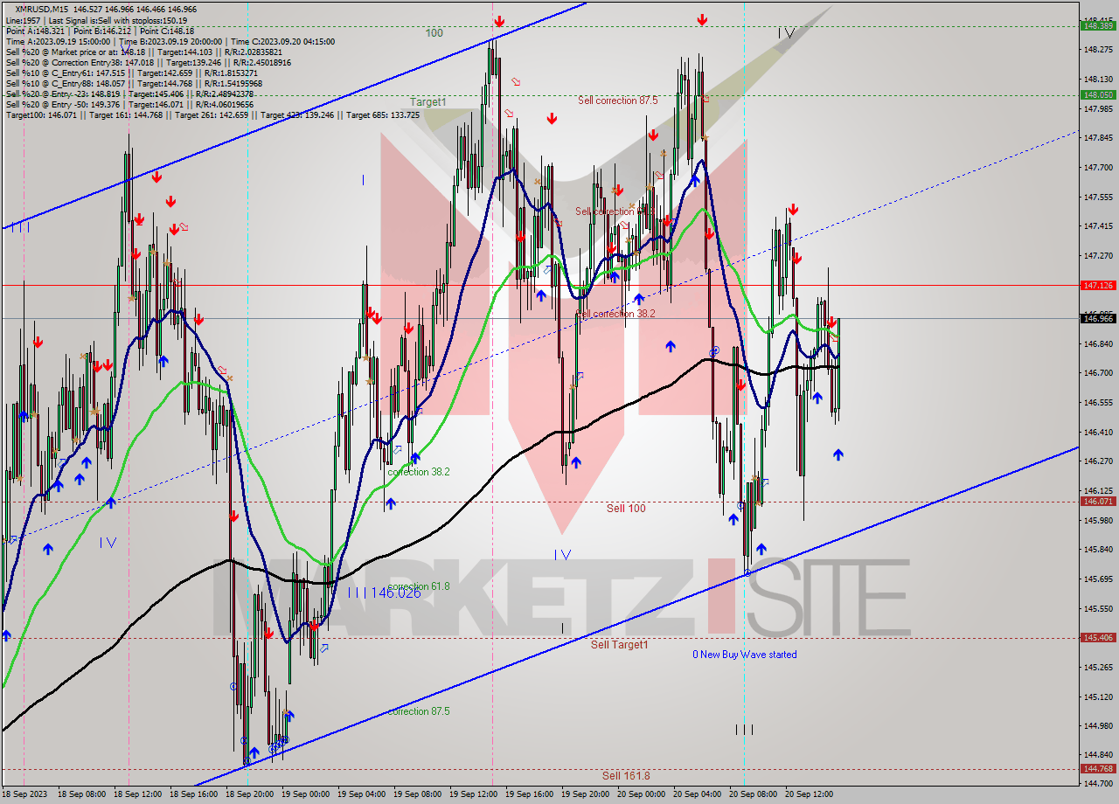Click the red 147.126 price tag
1119x804 pixels.
tap(1098, 285)
